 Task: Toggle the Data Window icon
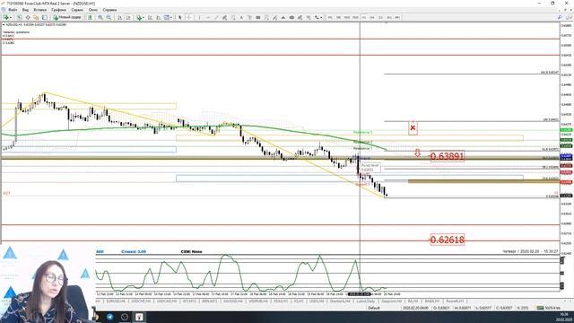(28, 17)
